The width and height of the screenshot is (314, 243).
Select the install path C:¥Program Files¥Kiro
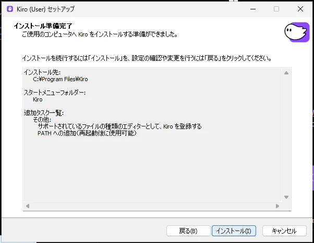(x=61, y=79)
